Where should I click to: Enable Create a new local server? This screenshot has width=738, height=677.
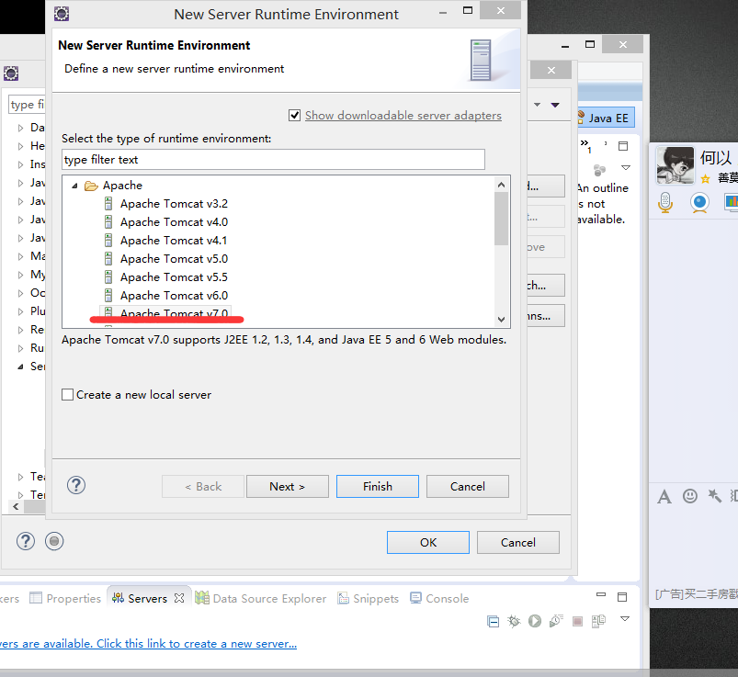click(x=68, y=394)
